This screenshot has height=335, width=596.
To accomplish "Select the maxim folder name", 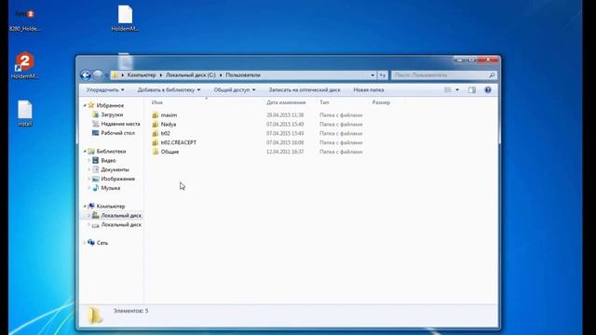I will click(169, 115).
